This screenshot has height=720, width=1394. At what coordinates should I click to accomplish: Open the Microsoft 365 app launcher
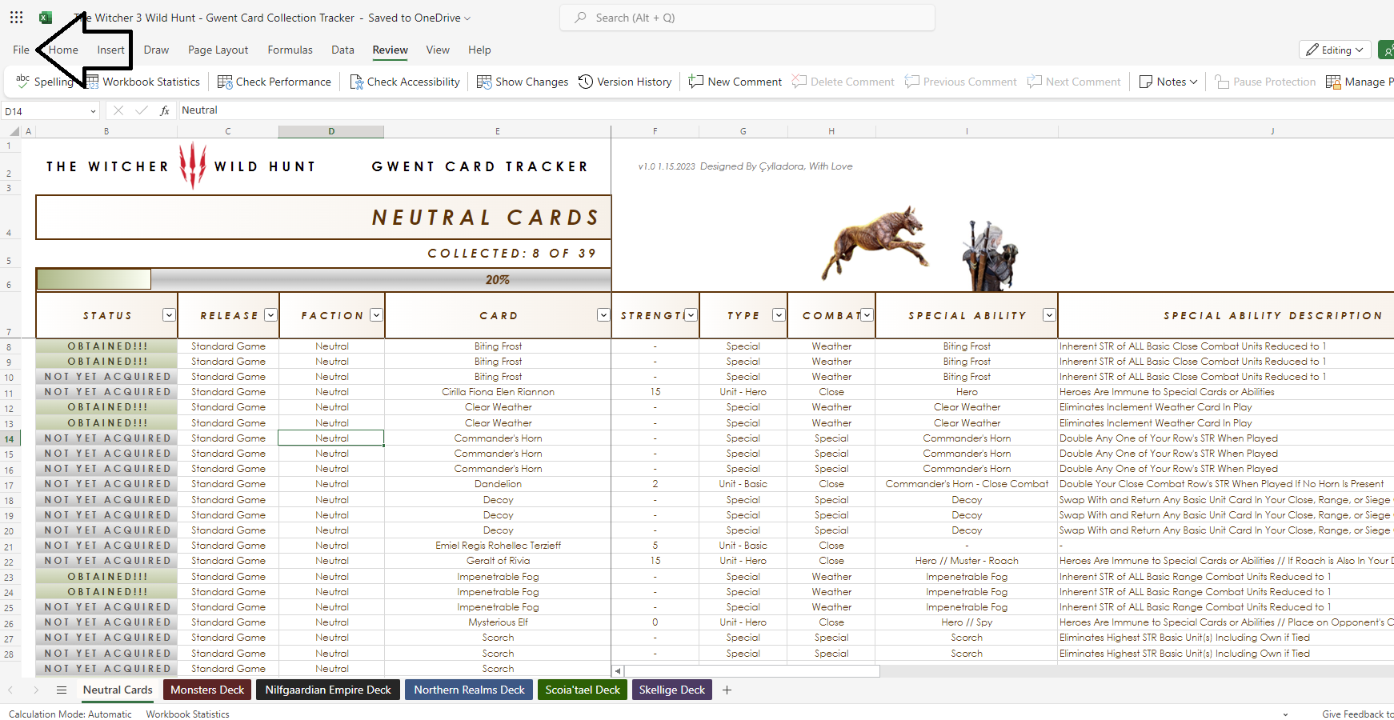tap(16, 17)
